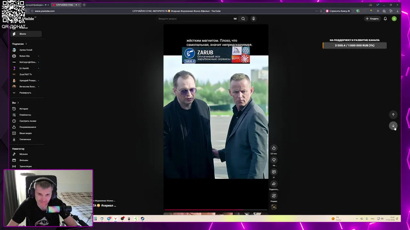Screen dimensions: 410x230
Task: Open the Zoze7667 Tv subscription
Action: tap(26, 74)
